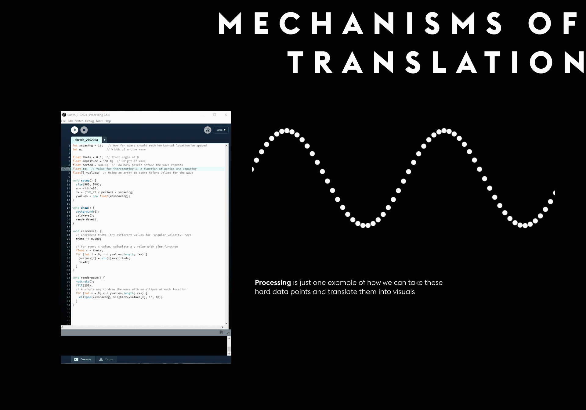
Task: Switch to the Errors tab
Action: click(106, 359)
